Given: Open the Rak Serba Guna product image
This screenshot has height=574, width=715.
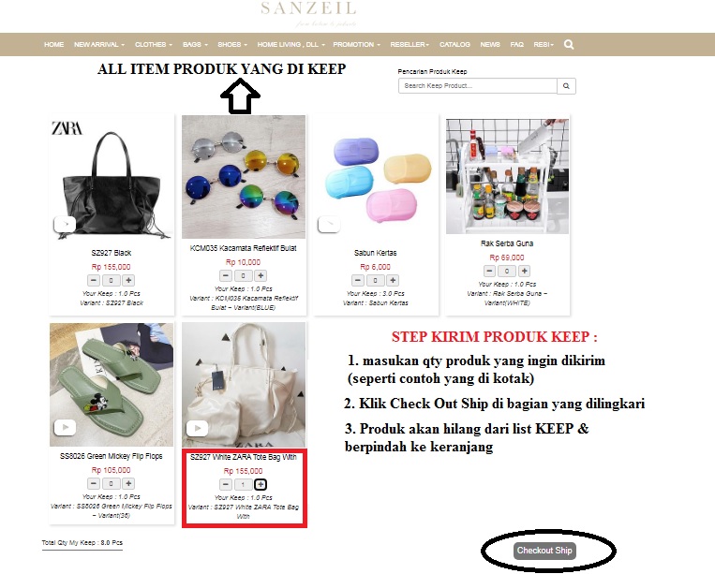Looking at the screenshot, I should pyautogui.click(x=507, y=176).
